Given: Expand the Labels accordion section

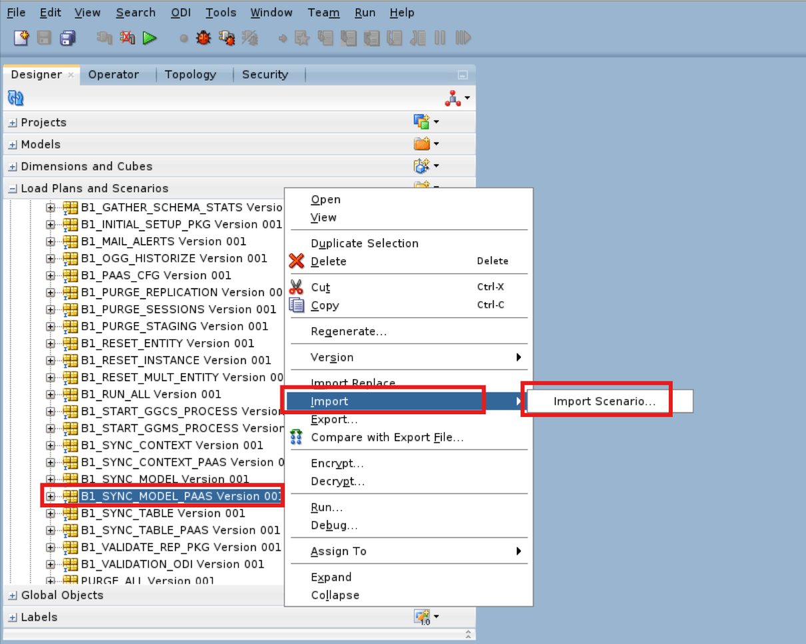Looking at the screenshot, I should [x=13, y=617].
